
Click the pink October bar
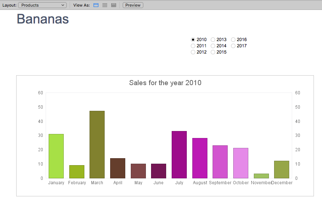coord(241,163)
